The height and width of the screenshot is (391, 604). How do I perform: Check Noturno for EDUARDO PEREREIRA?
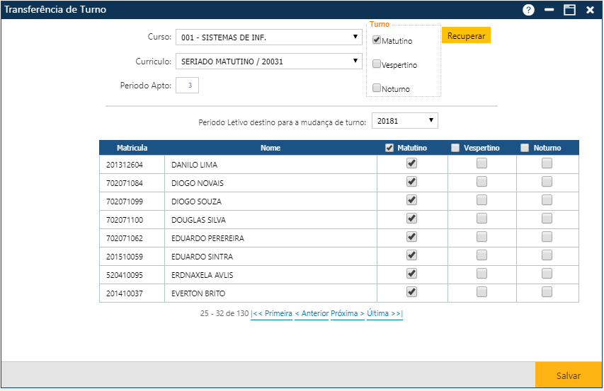pos(547,237)
